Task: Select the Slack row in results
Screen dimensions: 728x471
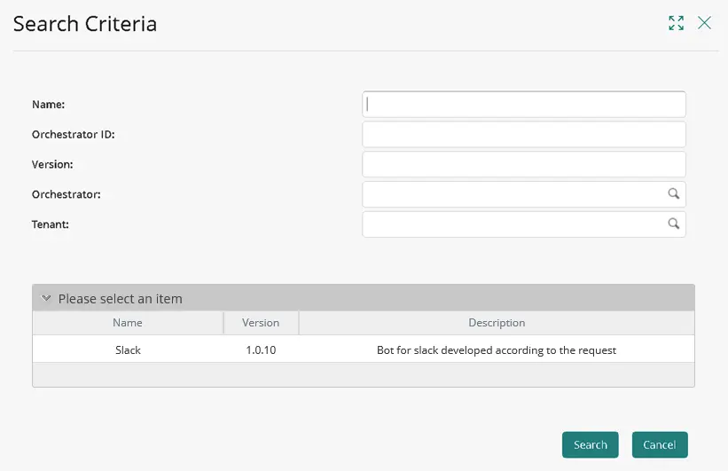Action: (364, 349)
